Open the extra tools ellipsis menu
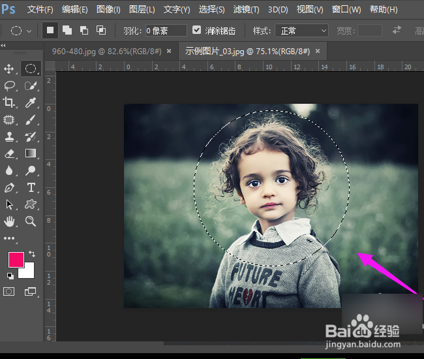 (x=9, y=238)
